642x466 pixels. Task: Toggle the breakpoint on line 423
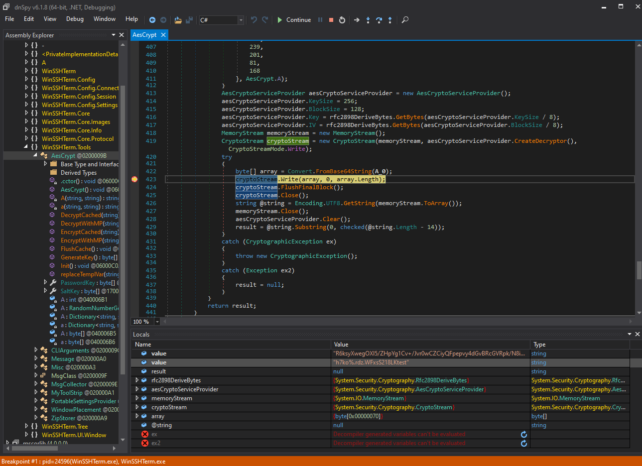point(134,179)
